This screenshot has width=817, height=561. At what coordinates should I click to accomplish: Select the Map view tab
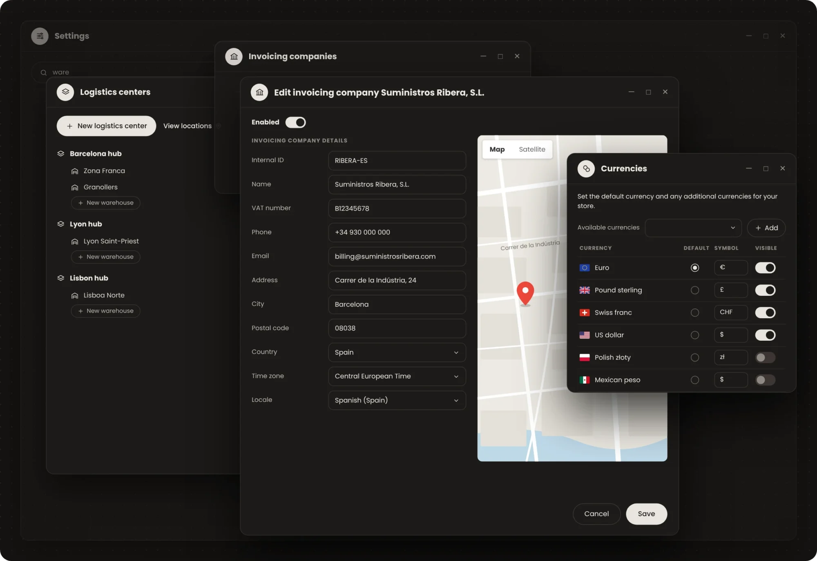[497, 149]
